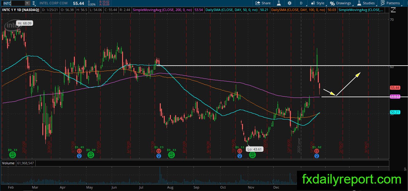Click the $1.23 earnings phone icon

click(159, 151)
